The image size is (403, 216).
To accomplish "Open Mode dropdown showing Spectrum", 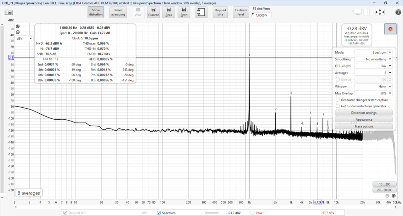I will pos(373,52).
